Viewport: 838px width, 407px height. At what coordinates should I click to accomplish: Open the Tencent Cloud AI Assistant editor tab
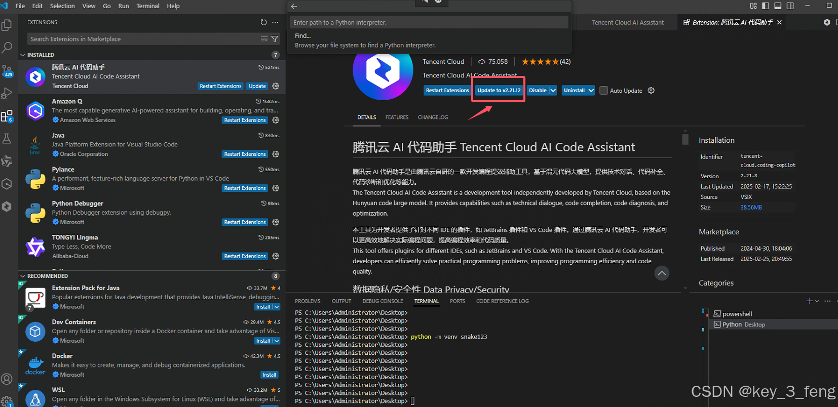pos(627,22)
